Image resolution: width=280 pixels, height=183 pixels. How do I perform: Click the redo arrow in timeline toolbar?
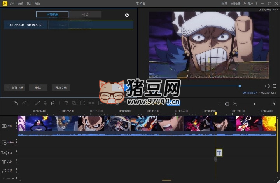[24, 103]
